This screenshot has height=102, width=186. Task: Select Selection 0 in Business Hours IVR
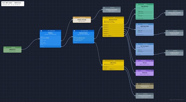tap(113, 25)
